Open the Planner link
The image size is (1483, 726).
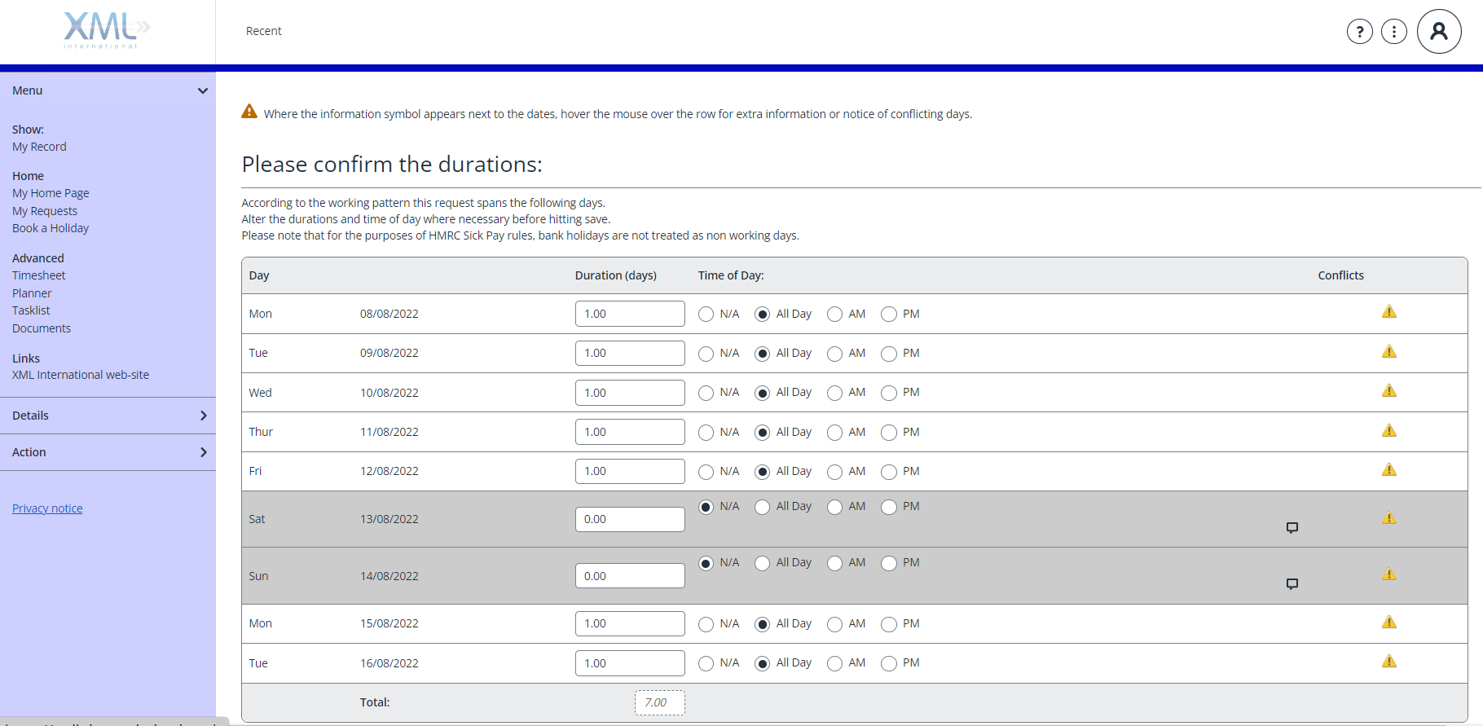point(32,293)
